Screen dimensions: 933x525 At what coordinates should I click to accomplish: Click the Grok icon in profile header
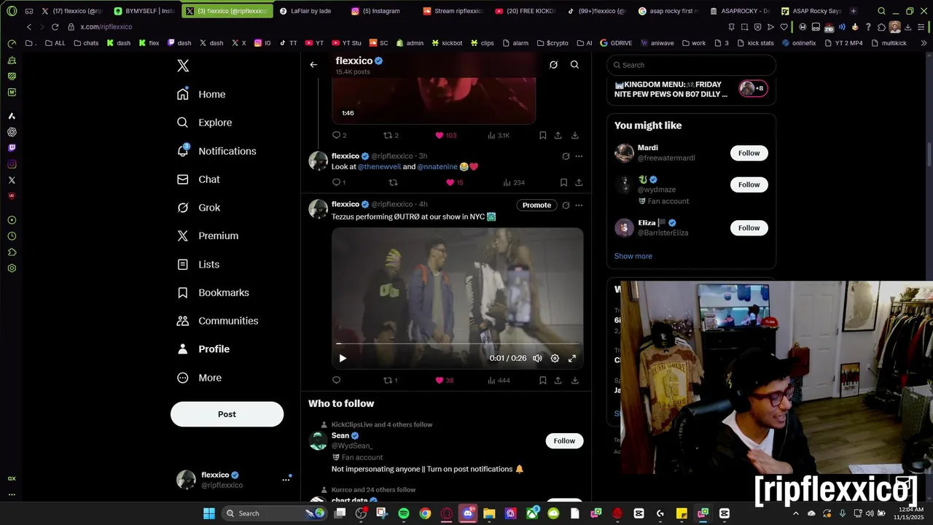pos(553,65)
